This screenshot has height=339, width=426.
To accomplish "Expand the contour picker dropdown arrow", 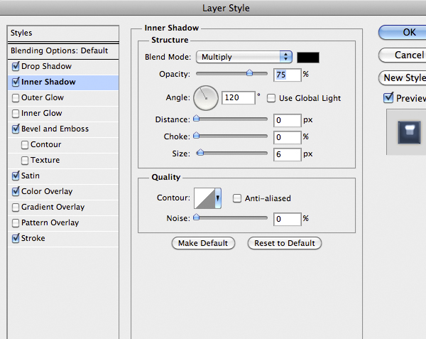I will [x=218, y=198].
